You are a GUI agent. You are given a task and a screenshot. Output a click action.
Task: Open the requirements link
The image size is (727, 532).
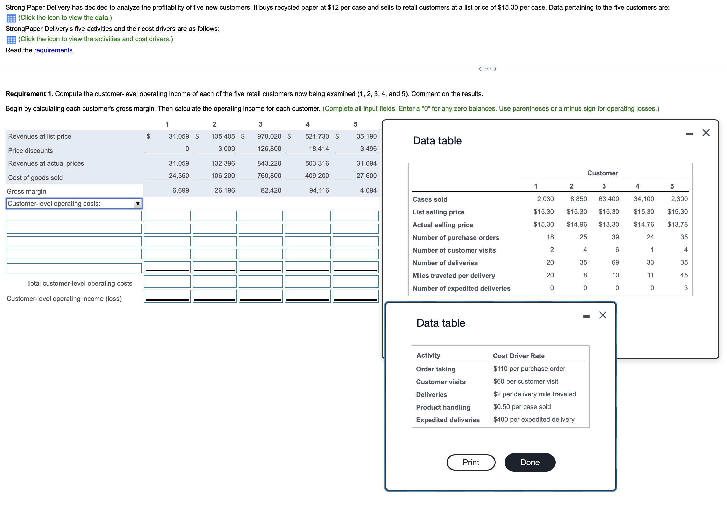[53, 50]
